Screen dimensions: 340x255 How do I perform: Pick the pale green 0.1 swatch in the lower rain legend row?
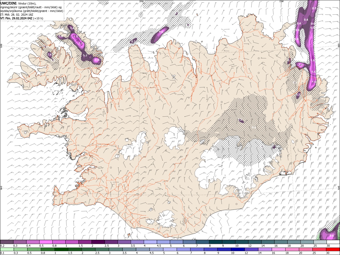7,249
